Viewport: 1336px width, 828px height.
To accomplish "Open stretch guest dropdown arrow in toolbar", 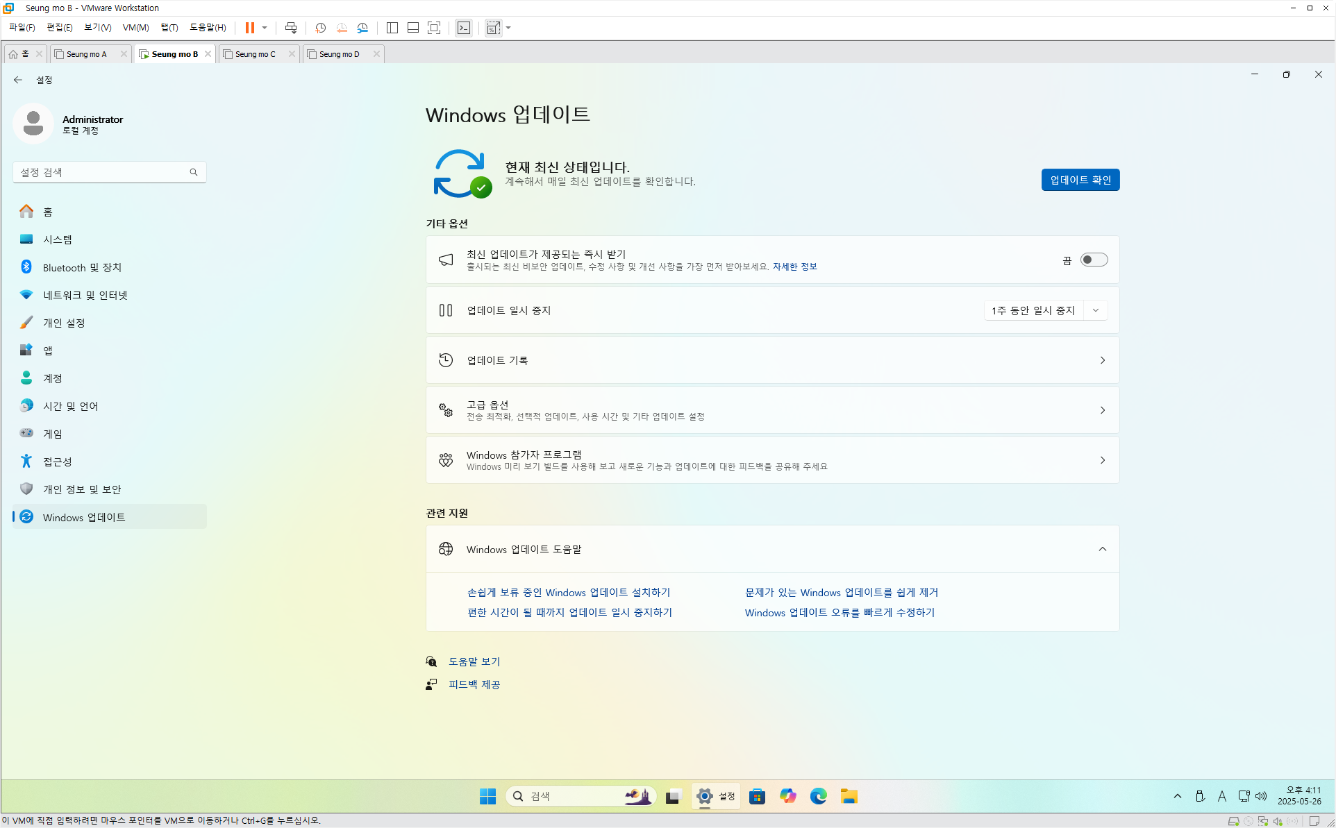I will click(509, 28).
